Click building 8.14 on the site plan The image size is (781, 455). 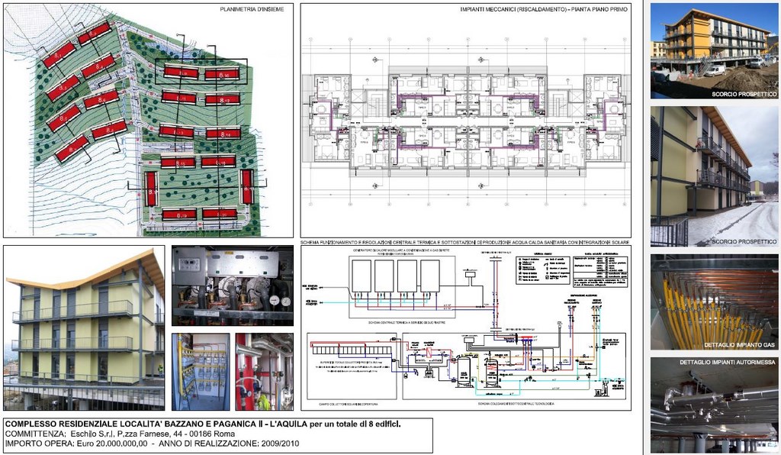pos(223,134)
